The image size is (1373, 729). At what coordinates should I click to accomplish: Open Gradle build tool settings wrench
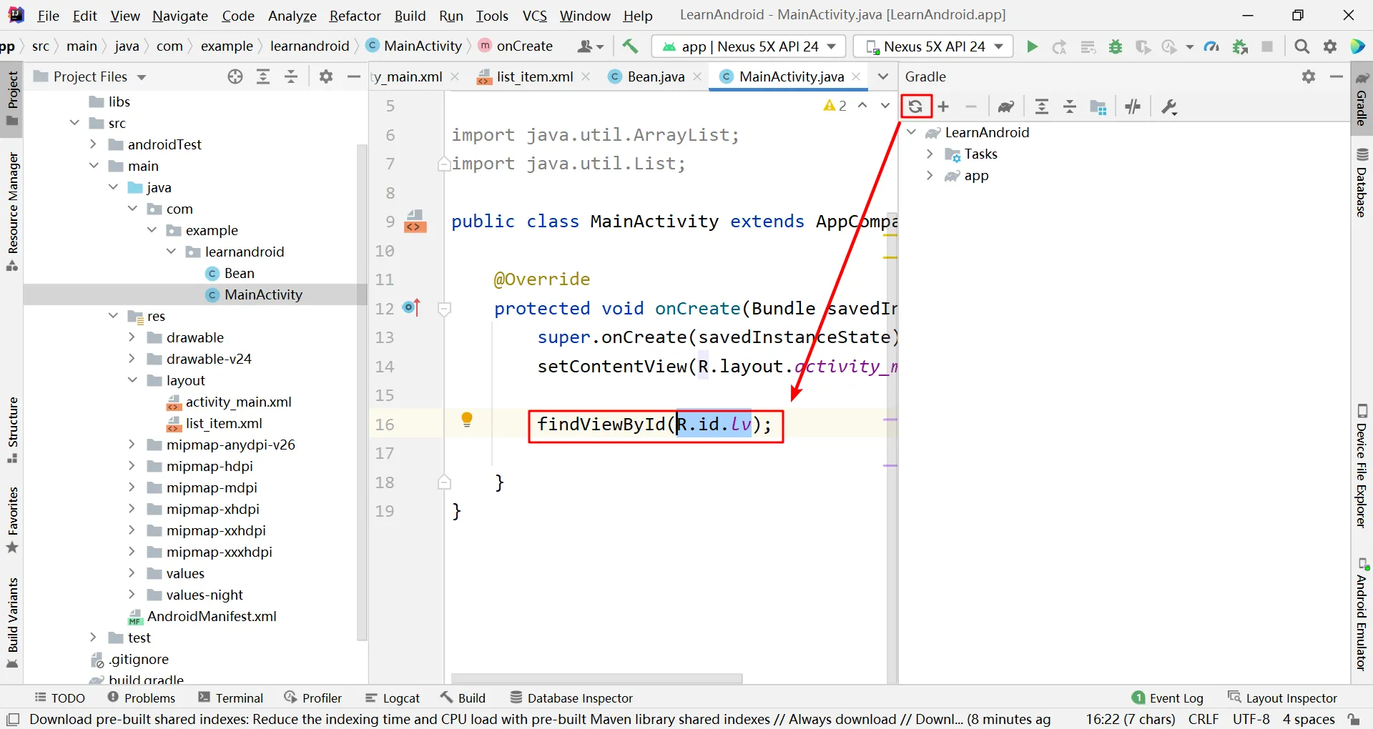(x=1169, y=106)
